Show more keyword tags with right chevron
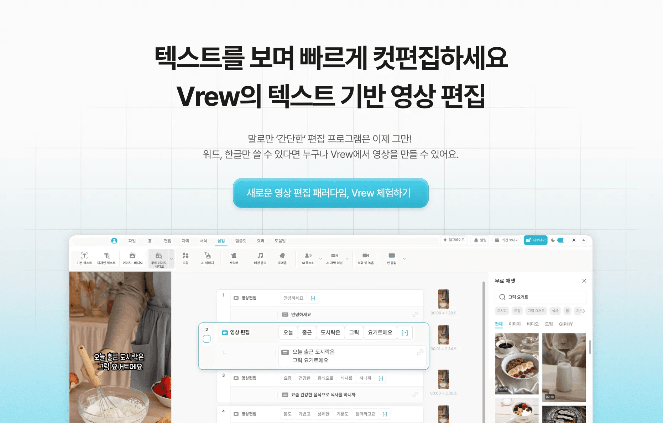This screenshot has height=423, width=663. 584,311
